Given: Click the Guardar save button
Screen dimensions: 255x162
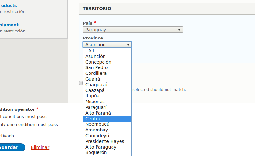Looking at the screenshot, I should [12, 147].
